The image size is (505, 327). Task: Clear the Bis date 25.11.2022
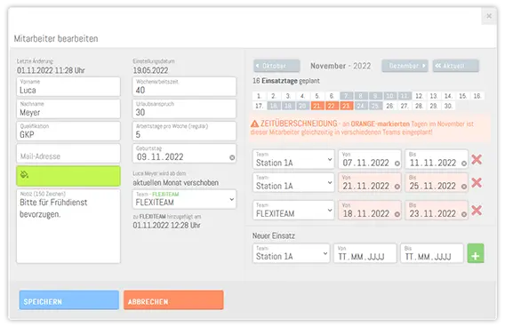click(464, 187)
